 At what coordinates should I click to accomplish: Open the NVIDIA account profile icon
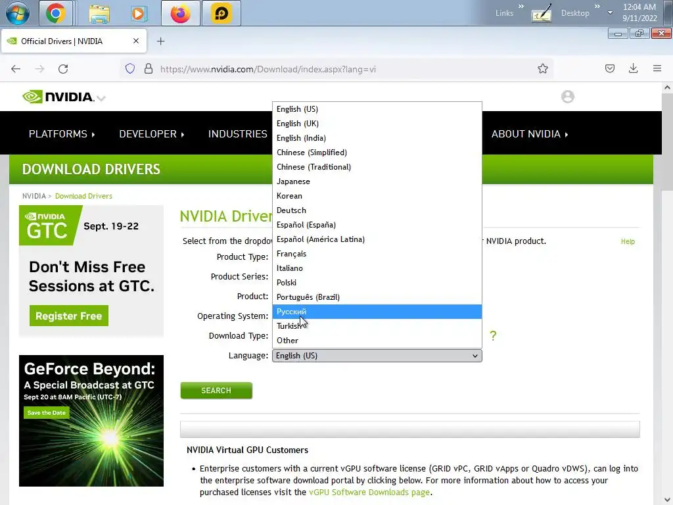coord(567,97)
